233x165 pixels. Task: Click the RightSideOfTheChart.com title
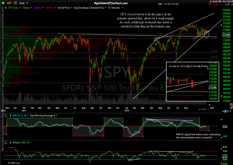(111, 3)
